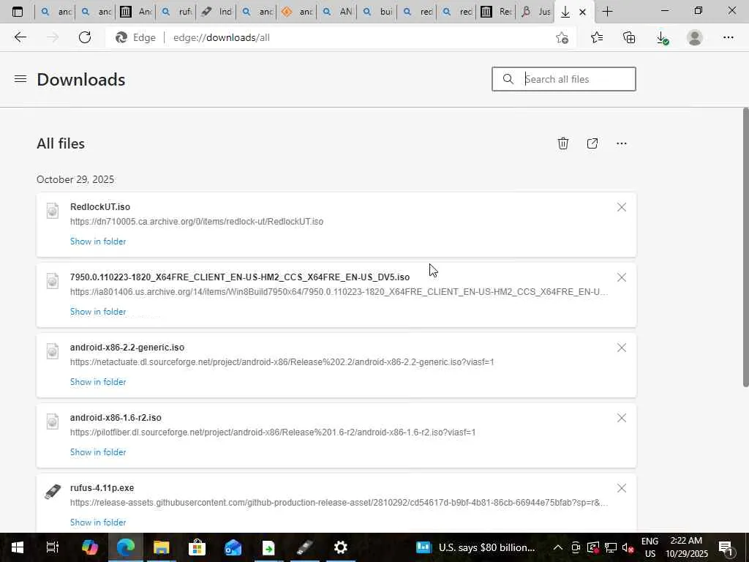Open the android-x86-1.6-r2.iso file name
Screen dimensions: 749x562
pyautogui.click(x=116, y=418)
